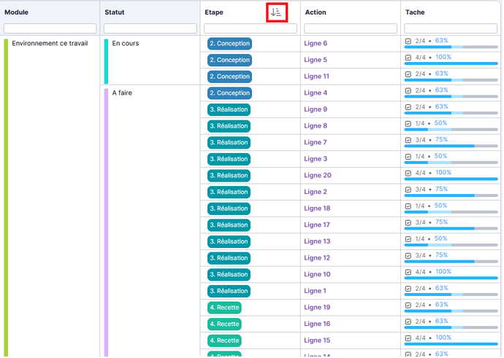Viewport: 504px width, 358px height.
Task: Click the 2. Conception badge for Ligne 4
Action: (x=229, y=93)
